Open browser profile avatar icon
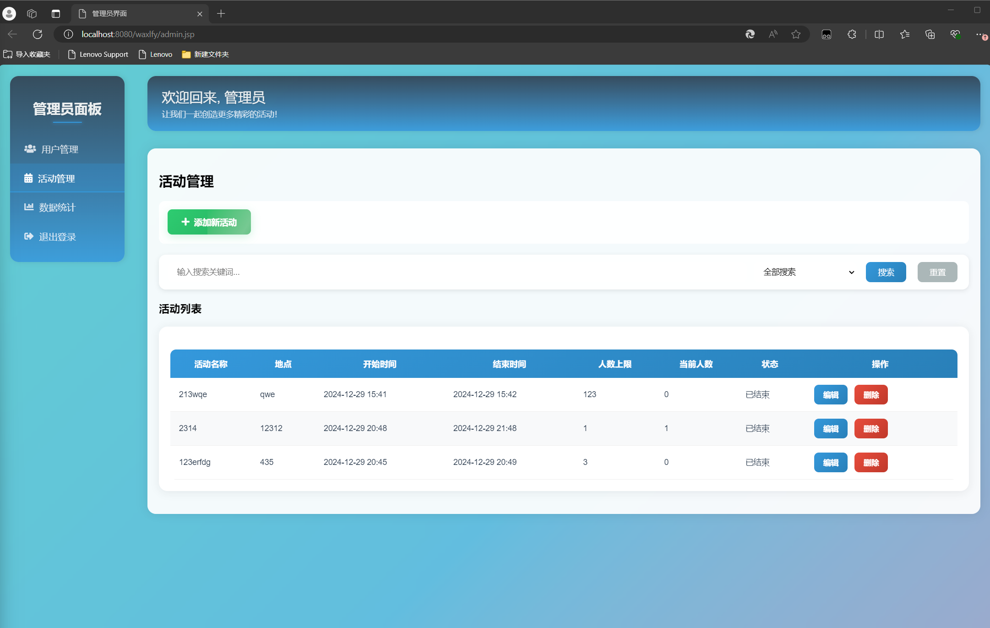 tap(9, 14)
